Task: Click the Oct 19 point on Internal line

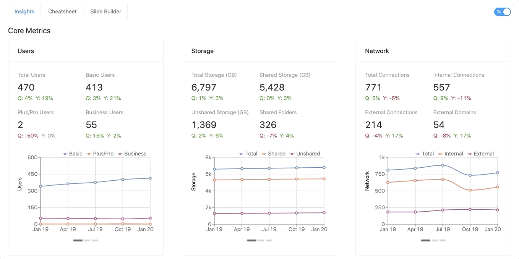Action: [x=470, y=190]
